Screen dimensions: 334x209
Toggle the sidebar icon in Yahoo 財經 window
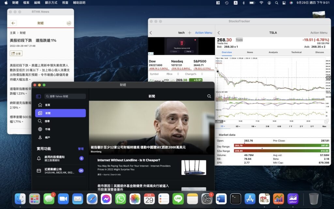(38, 96)
